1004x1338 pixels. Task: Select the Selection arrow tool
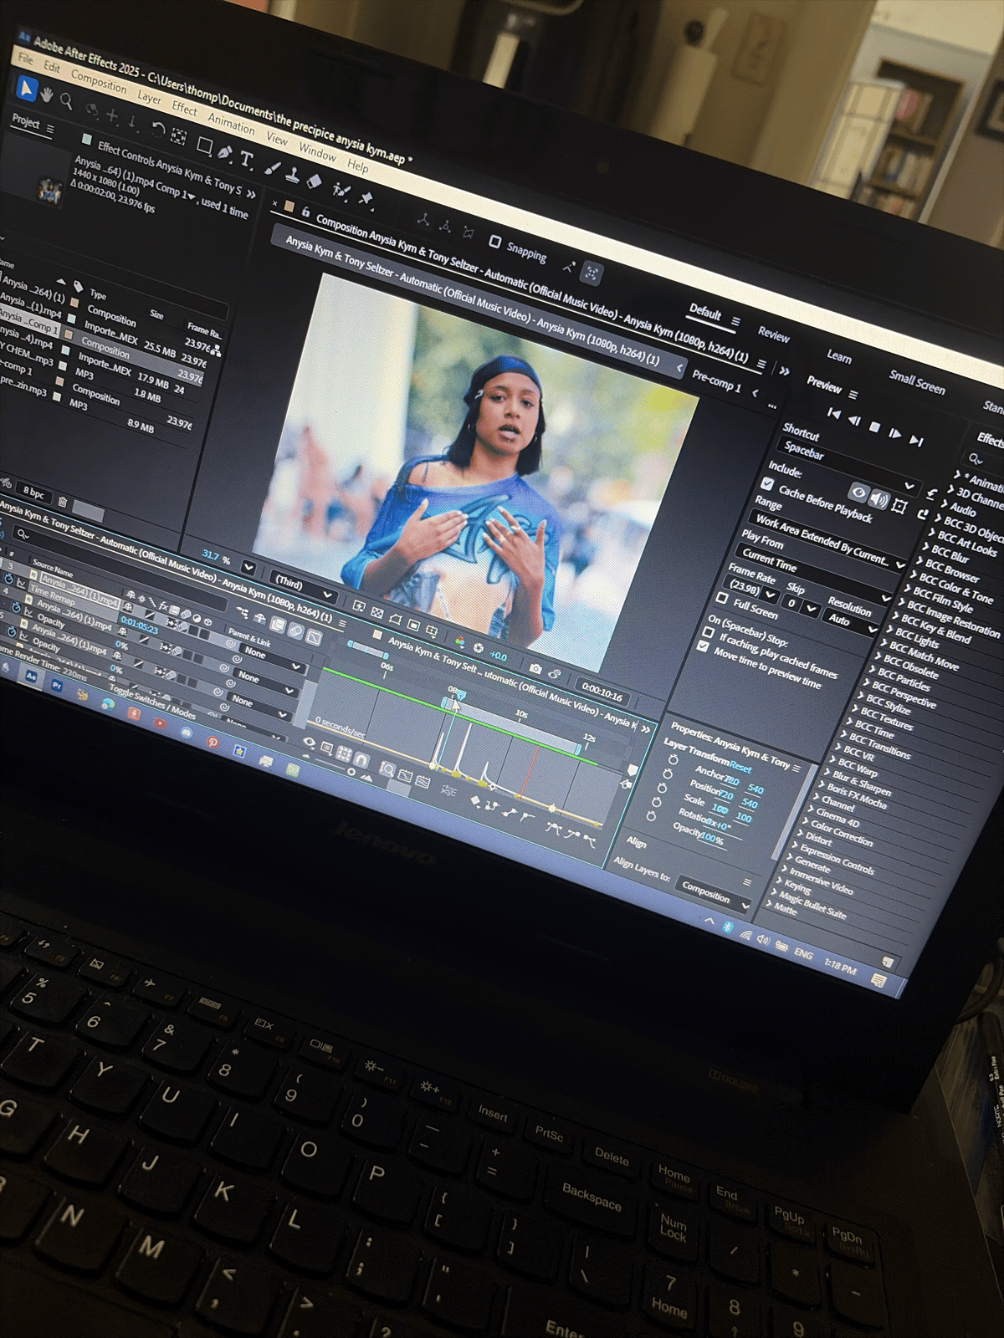(27, 89)
